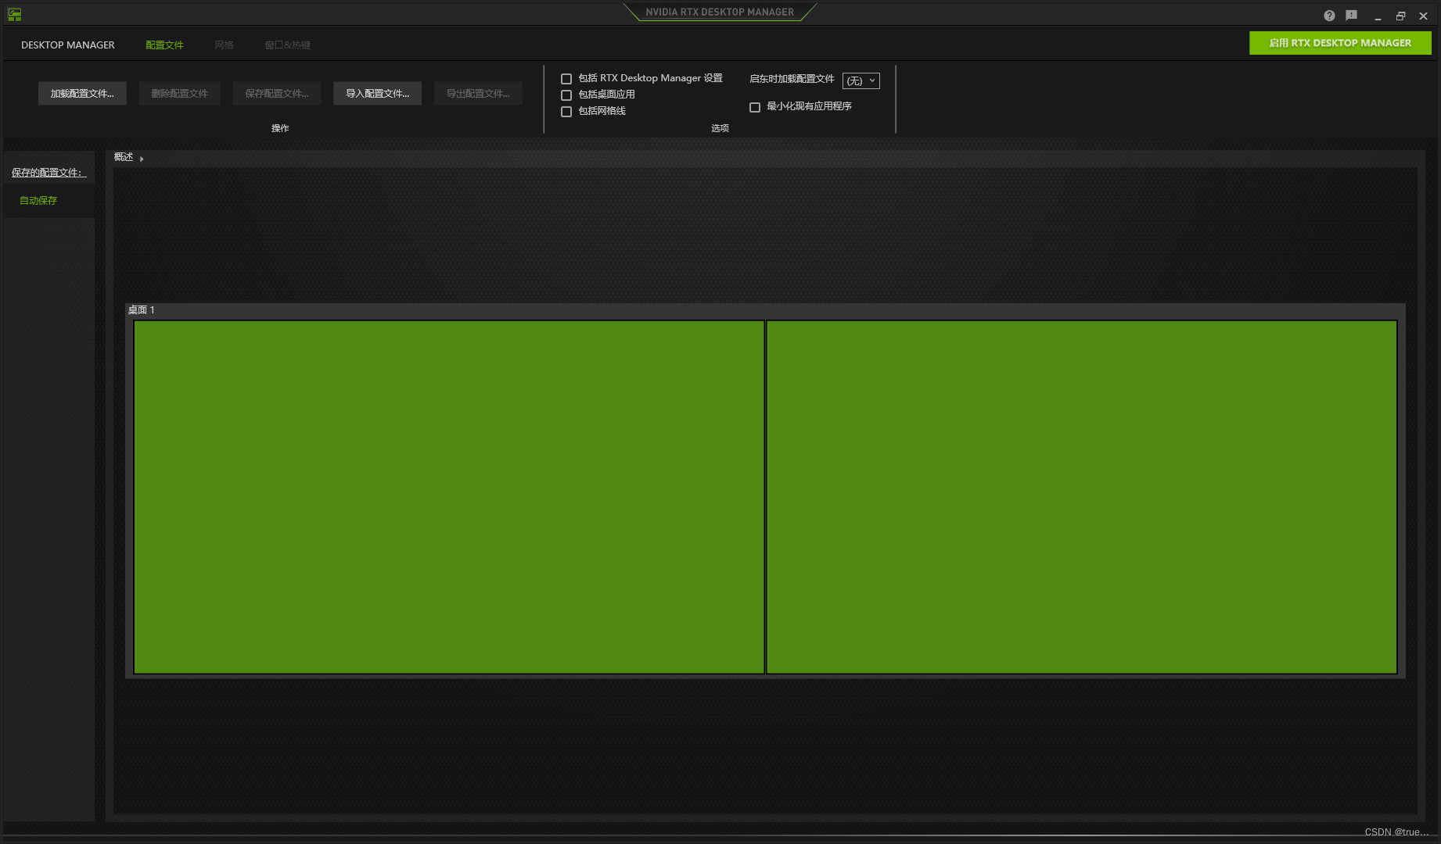Expand the 概述 arrow
The width and height of the screenshot is (1441, 844).
point(142,159)
